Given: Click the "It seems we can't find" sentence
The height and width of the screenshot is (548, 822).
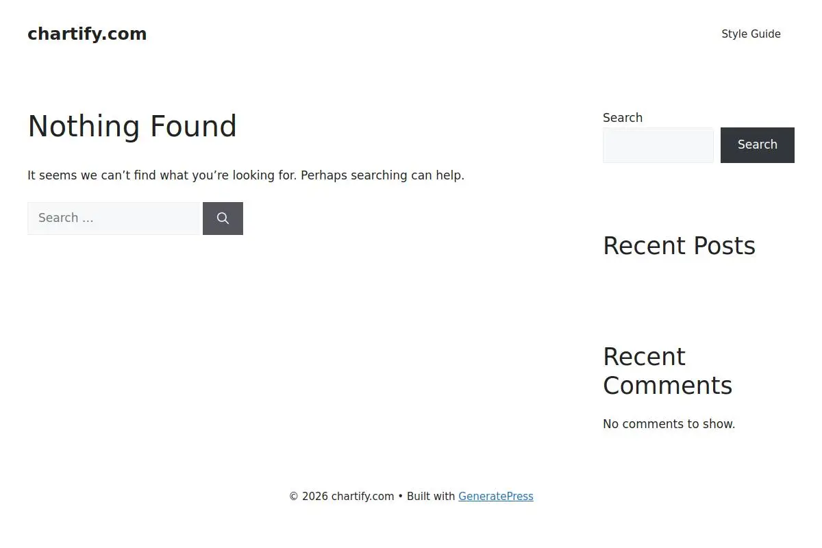Looking at the screenshot, I should pos(162,175).
